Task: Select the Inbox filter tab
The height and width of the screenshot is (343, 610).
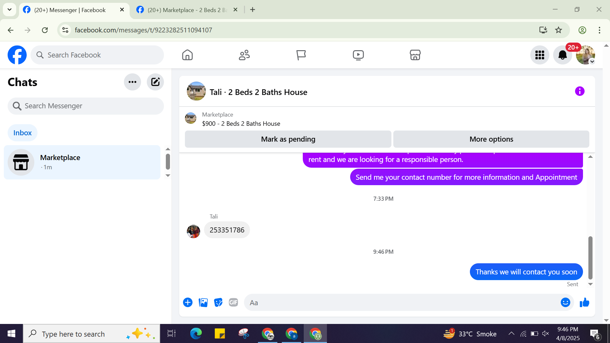Action: coord(22,133)
